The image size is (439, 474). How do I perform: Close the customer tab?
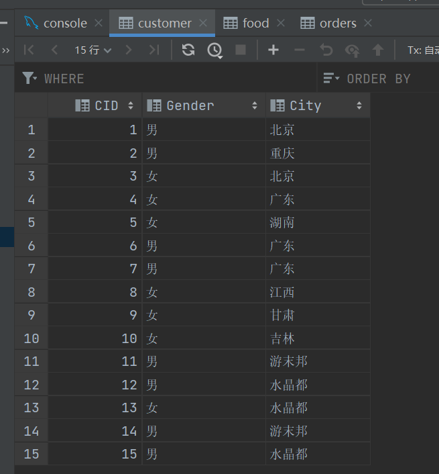[203, 23]
